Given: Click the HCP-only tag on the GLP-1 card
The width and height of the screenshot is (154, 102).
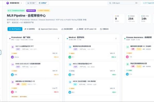Looking at the screenshot, I should click(x=25, y=49).
